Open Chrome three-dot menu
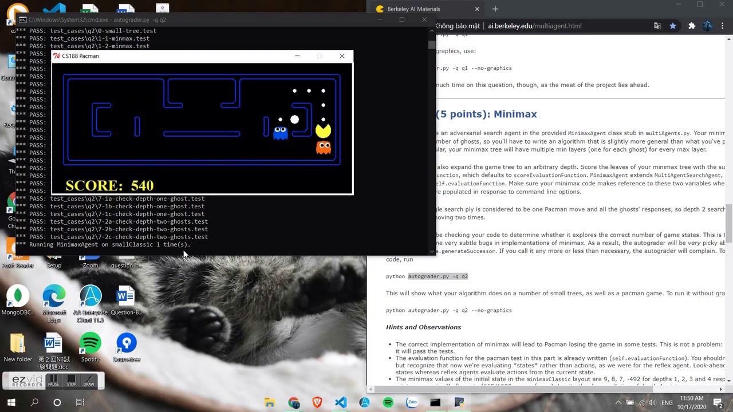The image size is (733, 412). pos(724,26)
